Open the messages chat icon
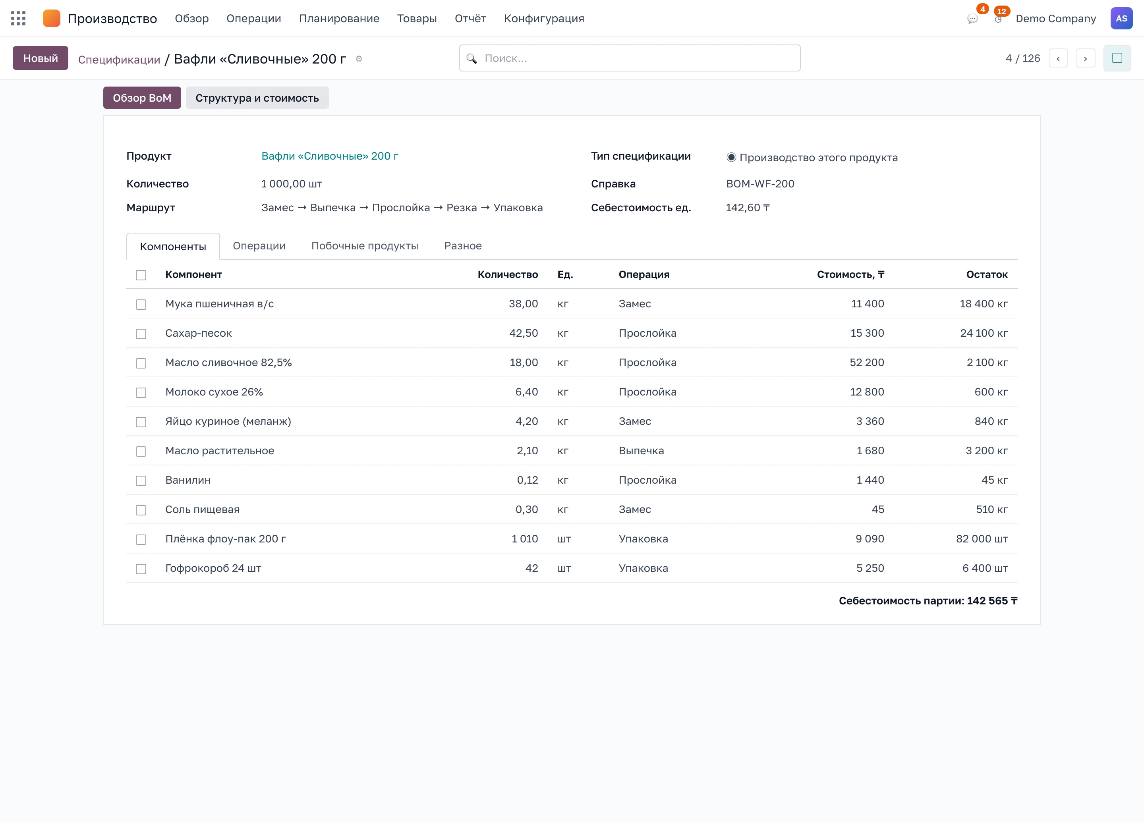Screen dimensions: 1144x822 click(972, 19)
